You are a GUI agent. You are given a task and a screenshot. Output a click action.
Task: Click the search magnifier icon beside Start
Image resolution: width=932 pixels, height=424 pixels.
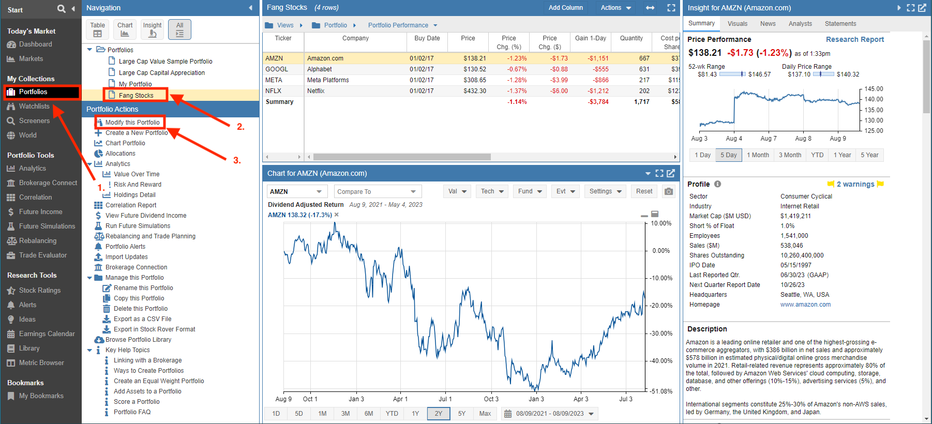point(61,8)
